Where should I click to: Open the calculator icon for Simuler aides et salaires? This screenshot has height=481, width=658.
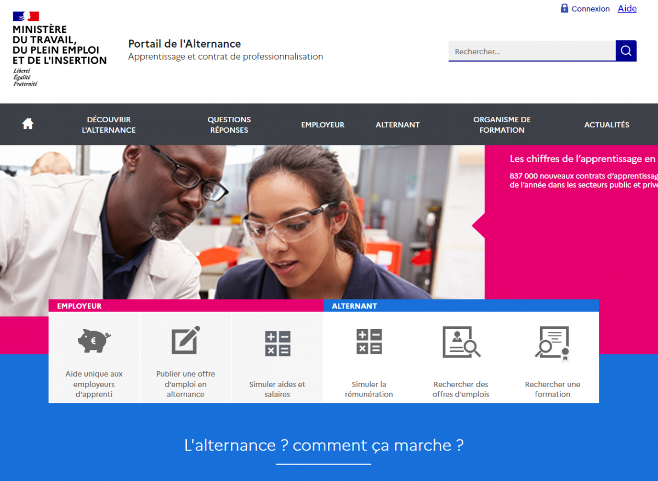[x=277, y=343]
